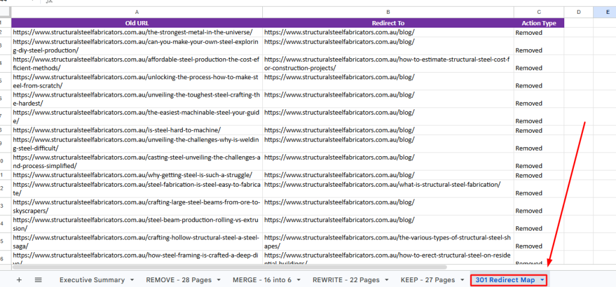This screenshot has height=287, width=616.
Task: Select column C header
Action: (539, 13)
